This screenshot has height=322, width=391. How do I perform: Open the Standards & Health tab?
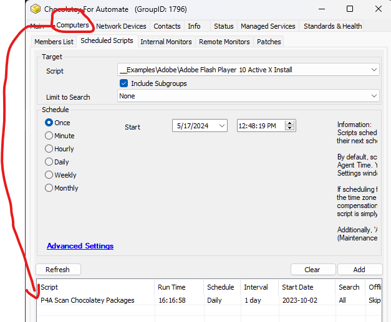coord(332,26)
